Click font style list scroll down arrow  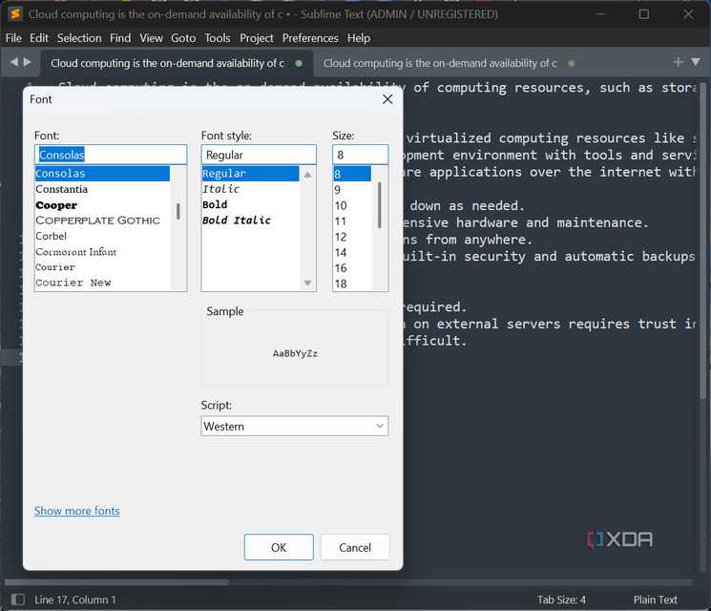click(307, 283)
